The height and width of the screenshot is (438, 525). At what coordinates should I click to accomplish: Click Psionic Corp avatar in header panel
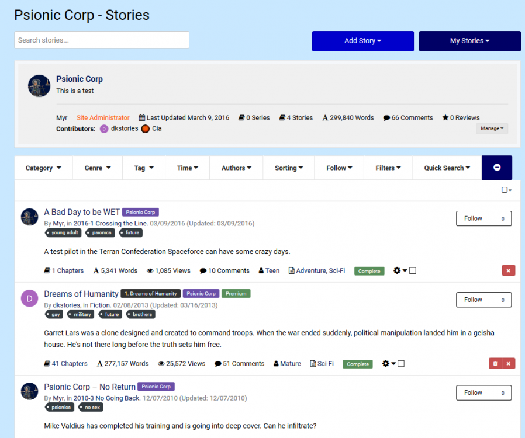[39, 86]
